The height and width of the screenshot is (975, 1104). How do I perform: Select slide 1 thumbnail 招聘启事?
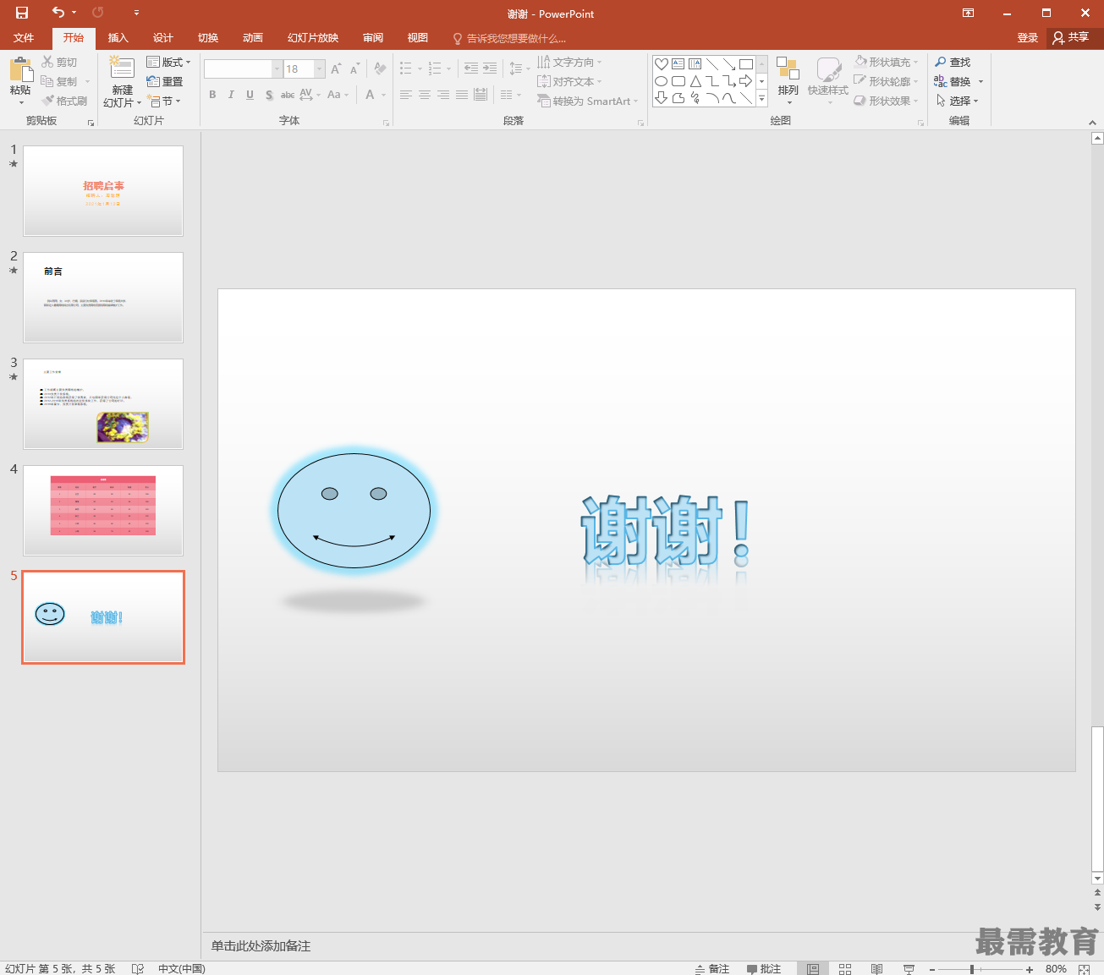(103, 191)
